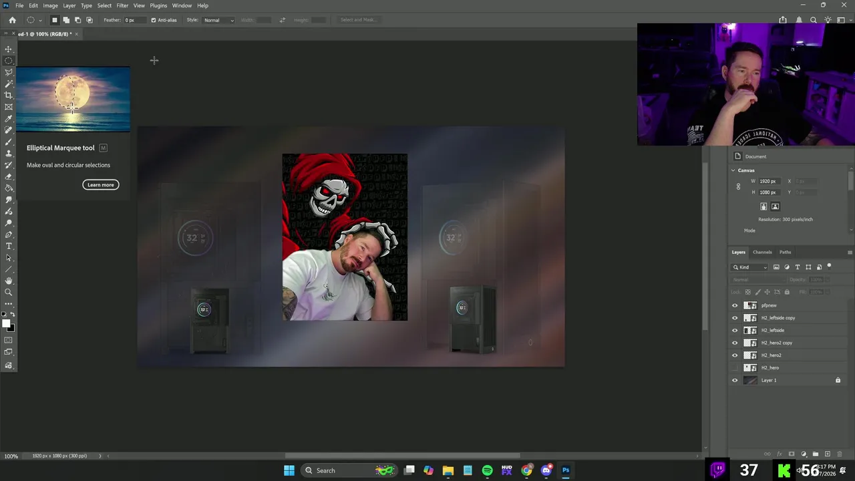Screen dimensions: 855x481
Task: Open the Layer menu
Action: [69, 5]
